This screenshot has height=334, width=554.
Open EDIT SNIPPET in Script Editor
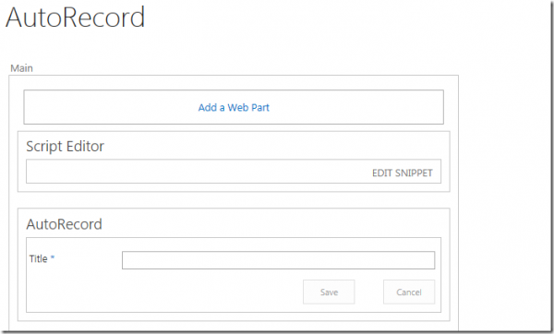pos(402,173)
